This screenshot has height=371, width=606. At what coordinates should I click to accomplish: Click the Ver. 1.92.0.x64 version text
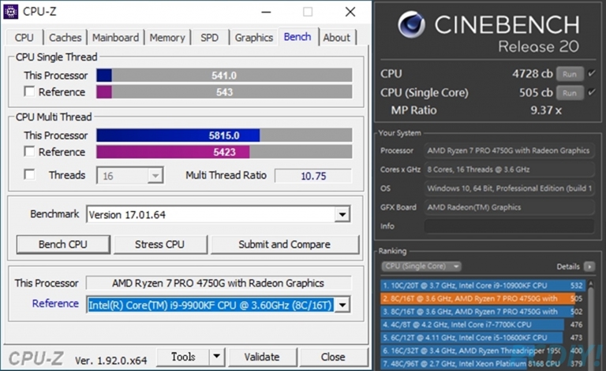tap(111, 361)
